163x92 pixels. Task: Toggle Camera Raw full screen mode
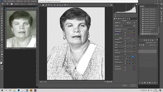click(x=111, y=5)
